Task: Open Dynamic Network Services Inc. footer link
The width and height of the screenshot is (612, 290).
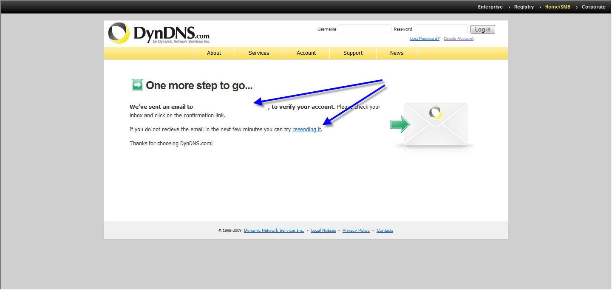Action: coord(274,231)
